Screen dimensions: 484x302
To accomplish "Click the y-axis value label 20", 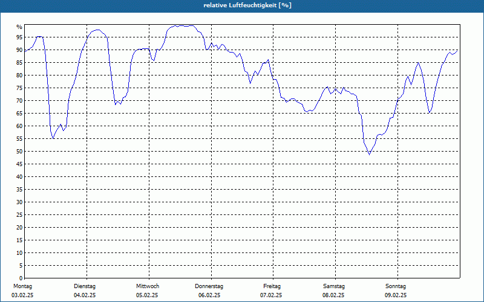I will (19, 228).
